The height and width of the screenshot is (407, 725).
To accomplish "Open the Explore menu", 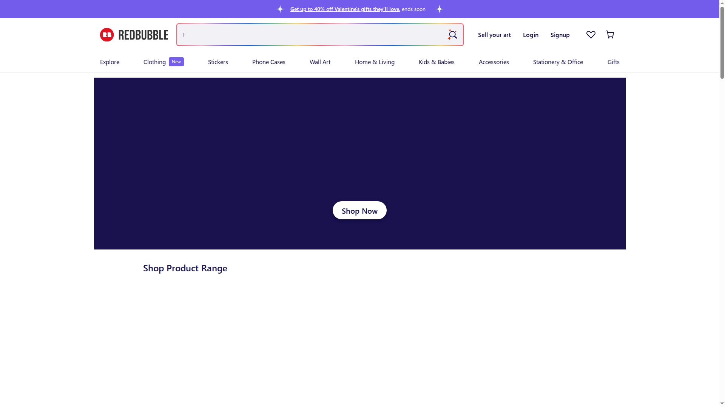I will (x=110, y=62).
